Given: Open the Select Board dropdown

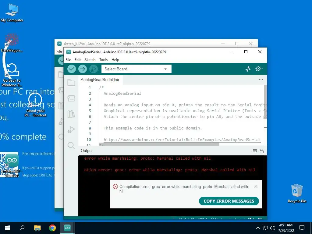Looking at the screenshot, I should click(136, 69).
